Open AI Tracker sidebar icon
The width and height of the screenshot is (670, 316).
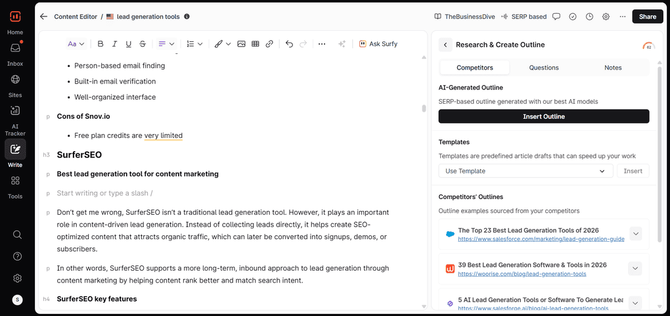15,110
